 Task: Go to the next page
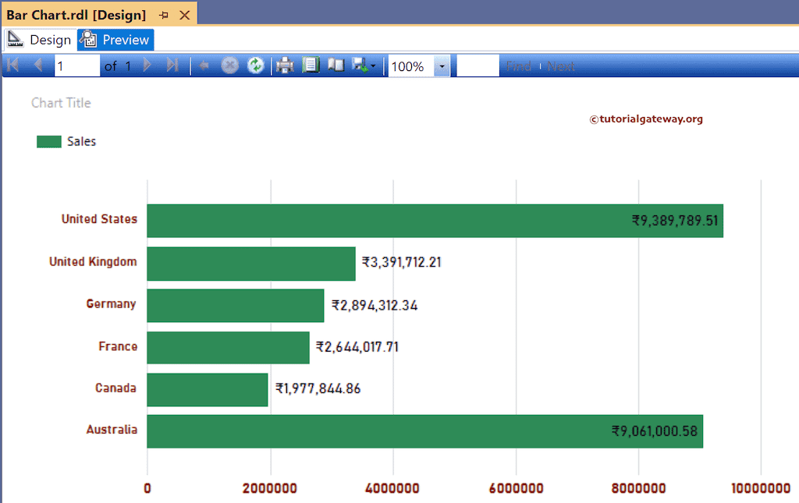click(147, 65)
